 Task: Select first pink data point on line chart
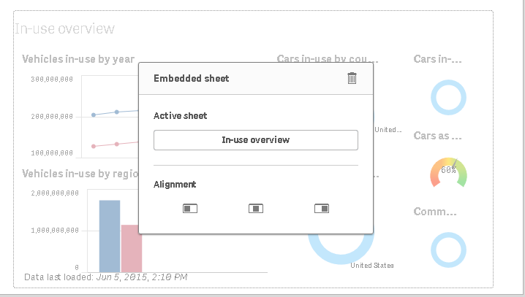pos(94,147)
